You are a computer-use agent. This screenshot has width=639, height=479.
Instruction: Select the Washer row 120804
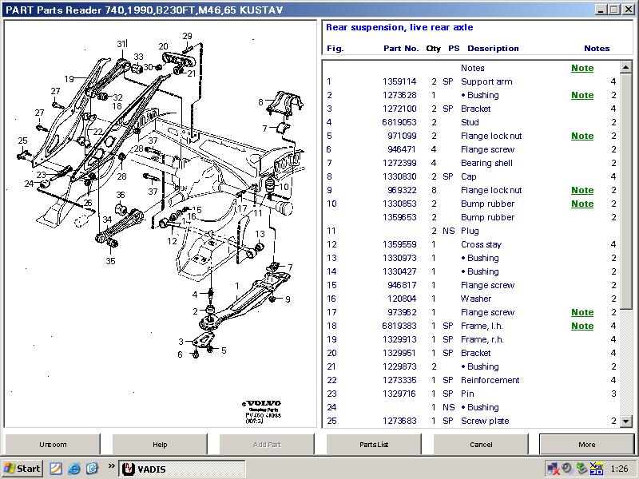(x=471, y=299)
